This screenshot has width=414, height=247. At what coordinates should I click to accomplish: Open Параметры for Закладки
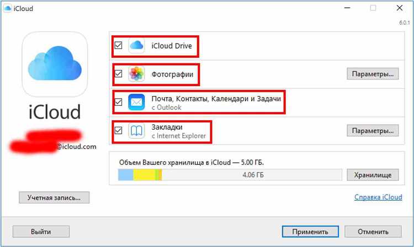click(x=373, y=131)
